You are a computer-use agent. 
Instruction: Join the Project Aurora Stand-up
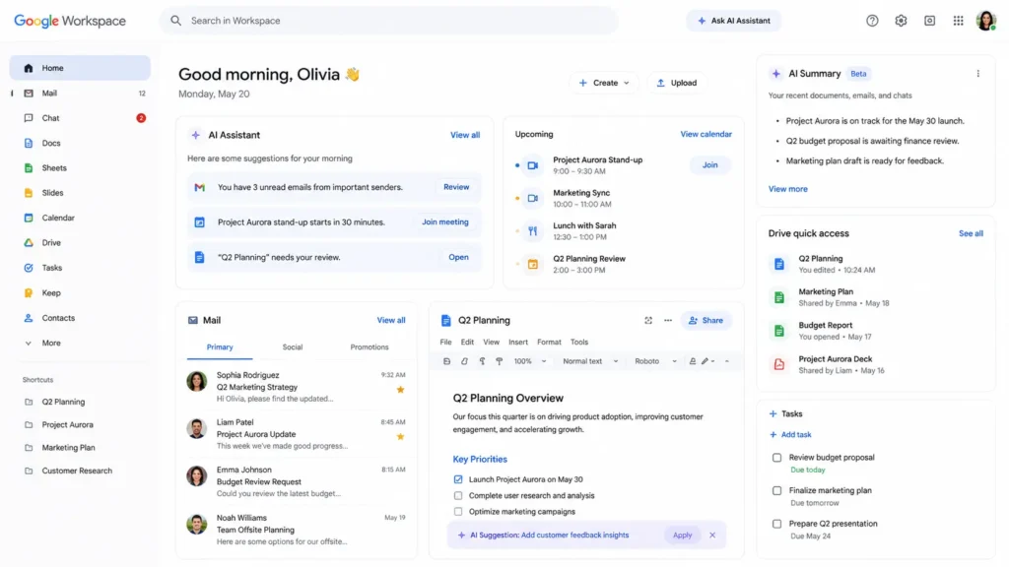709,165
